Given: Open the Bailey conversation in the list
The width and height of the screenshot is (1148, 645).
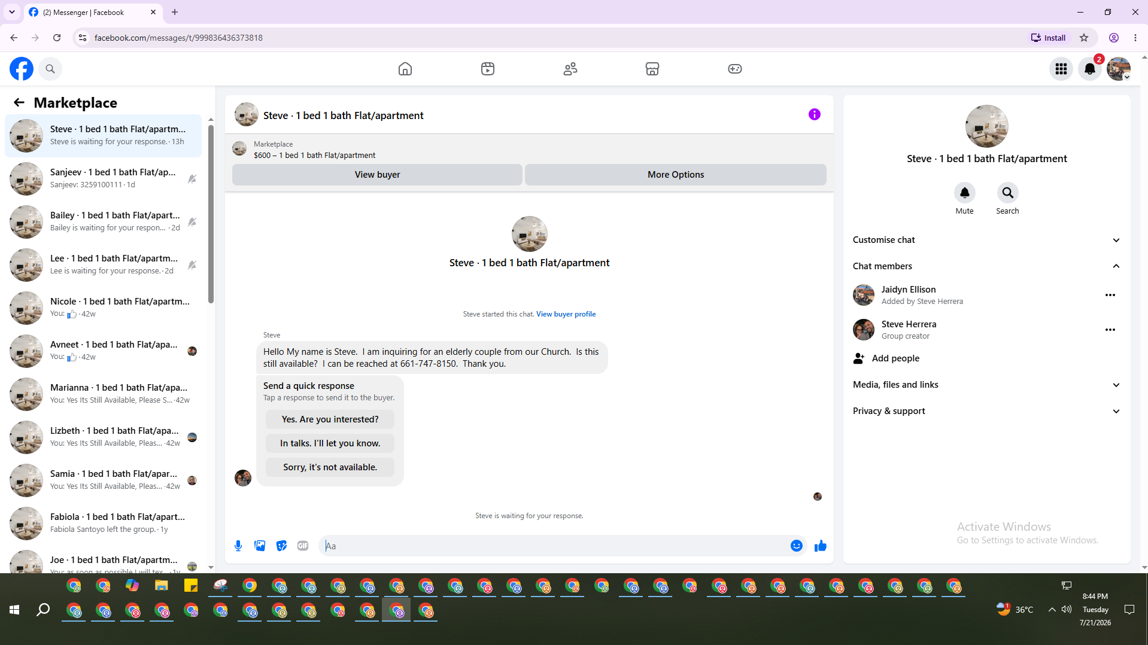Looking at the screenshot, I should click(104, 222).
